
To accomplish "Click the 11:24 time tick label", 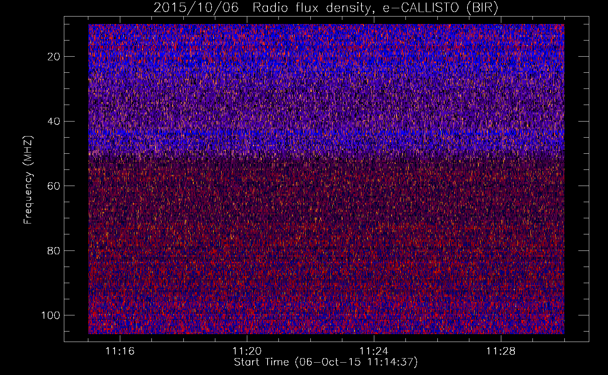I will coord(374,351).
